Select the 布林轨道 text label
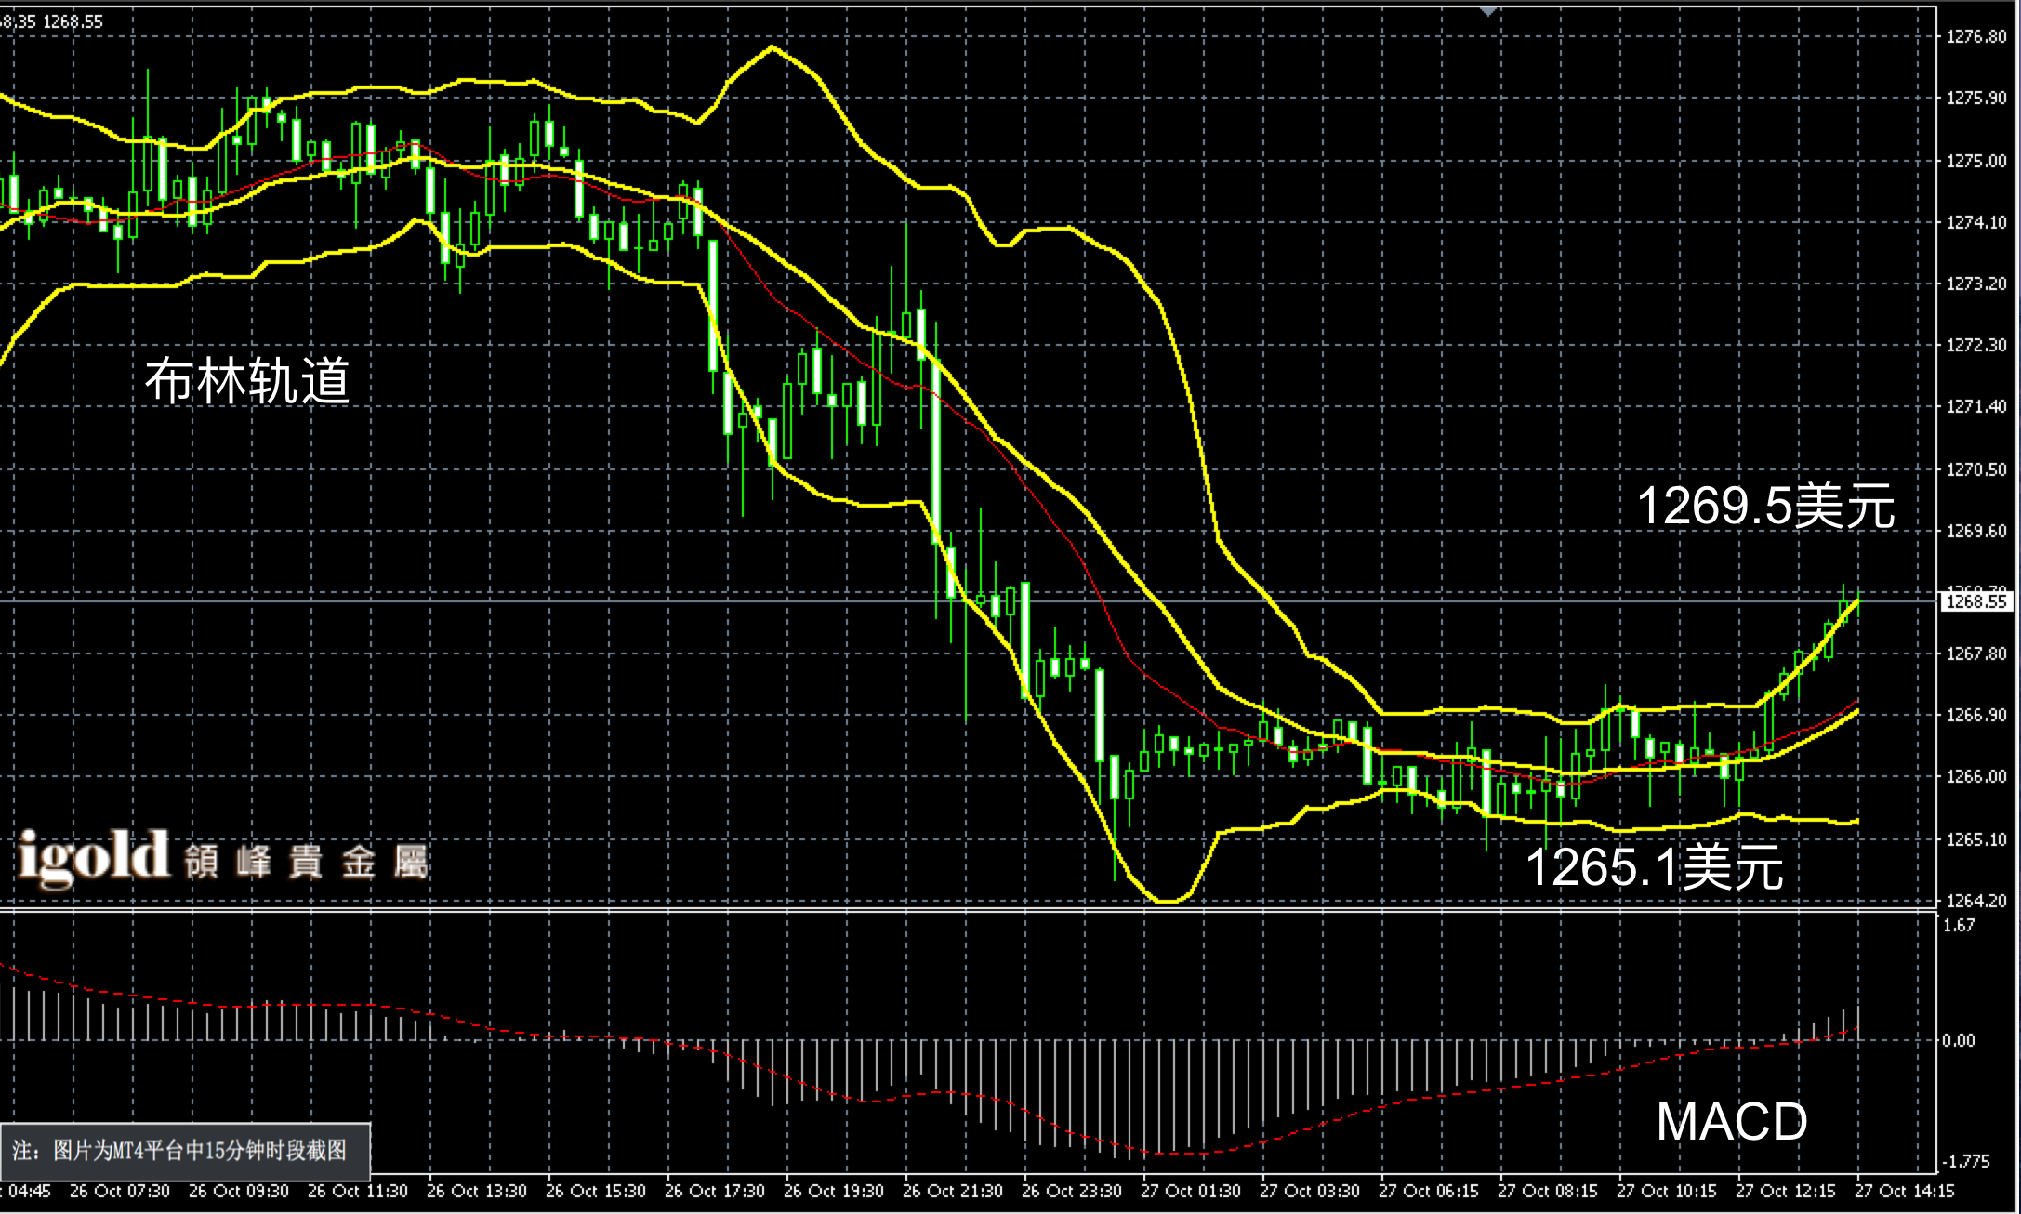This screenshot has height=1214, width=2021. tap(247, 381)
